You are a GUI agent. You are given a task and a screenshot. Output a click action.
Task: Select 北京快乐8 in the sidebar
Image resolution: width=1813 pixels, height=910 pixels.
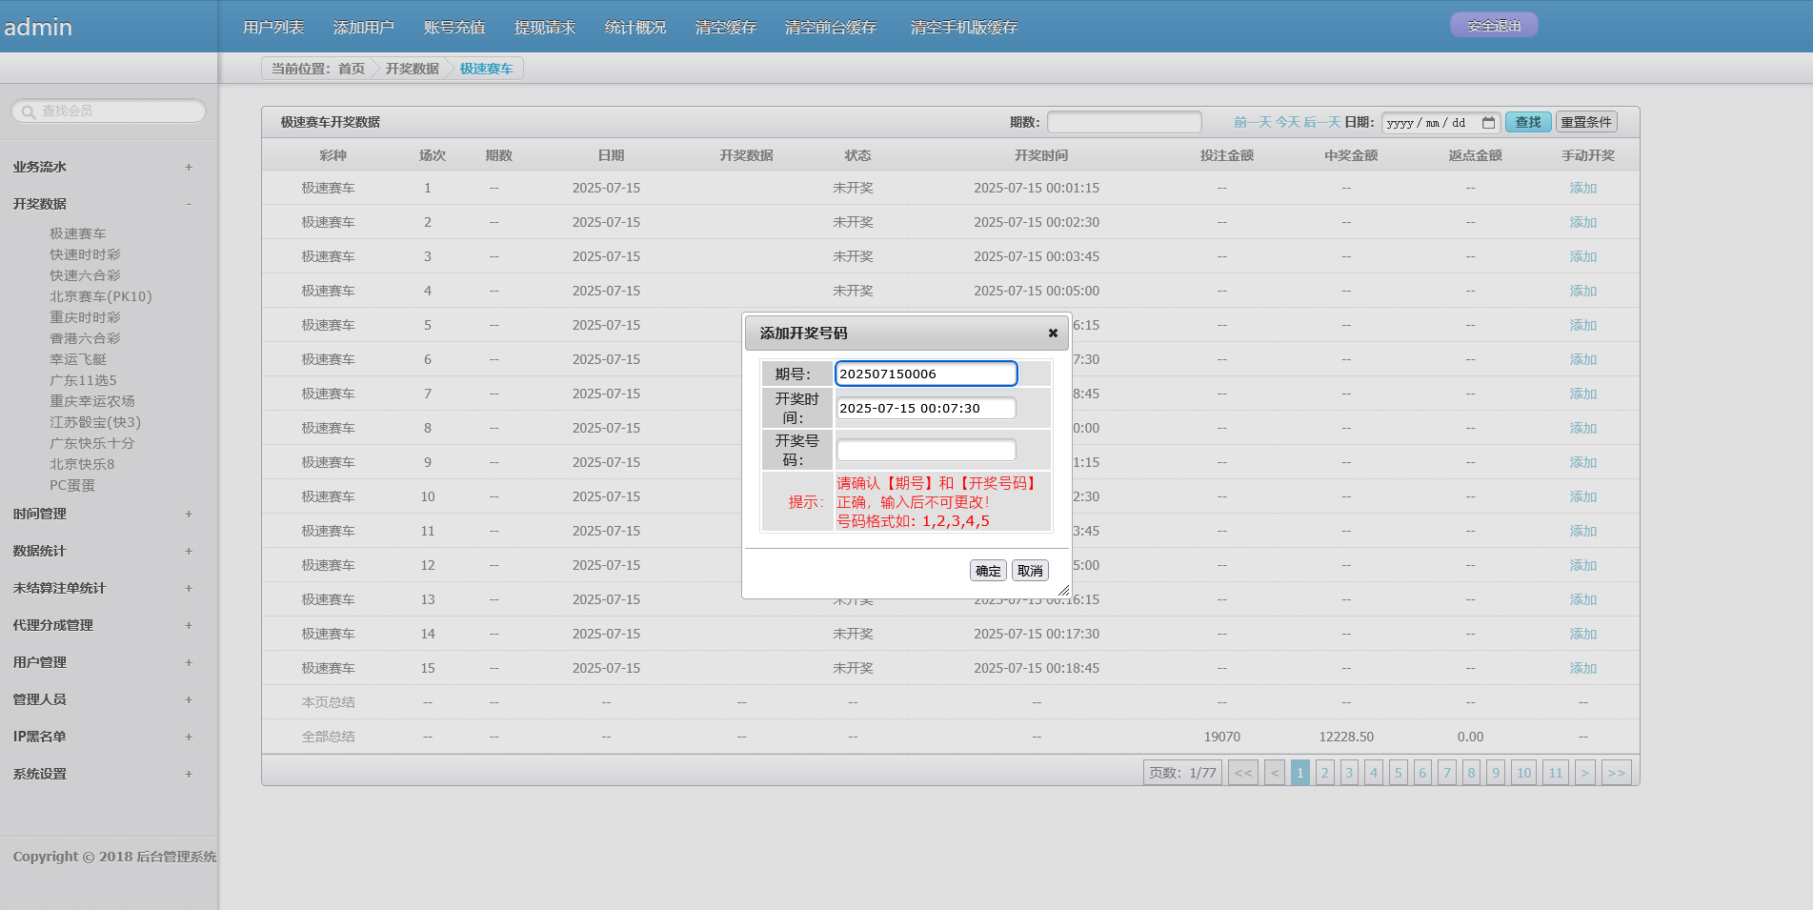[82, 464]
